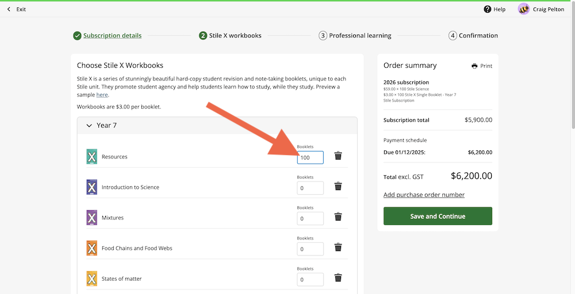
Task: Click the large '$6,200.00' total
Action: pyautogui.click(x=471, y=176)
